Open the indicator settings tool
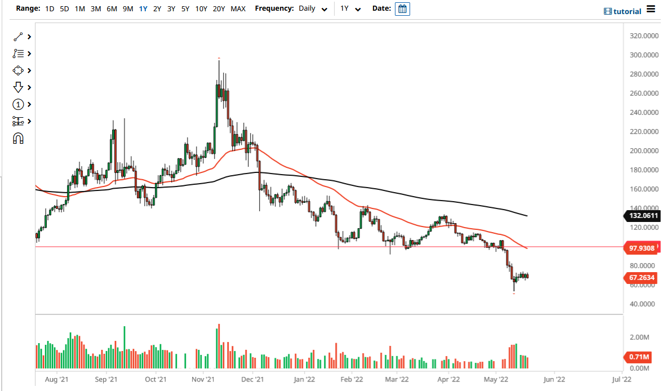The height and width of the screenshot is (391, 667). (17, 121)
